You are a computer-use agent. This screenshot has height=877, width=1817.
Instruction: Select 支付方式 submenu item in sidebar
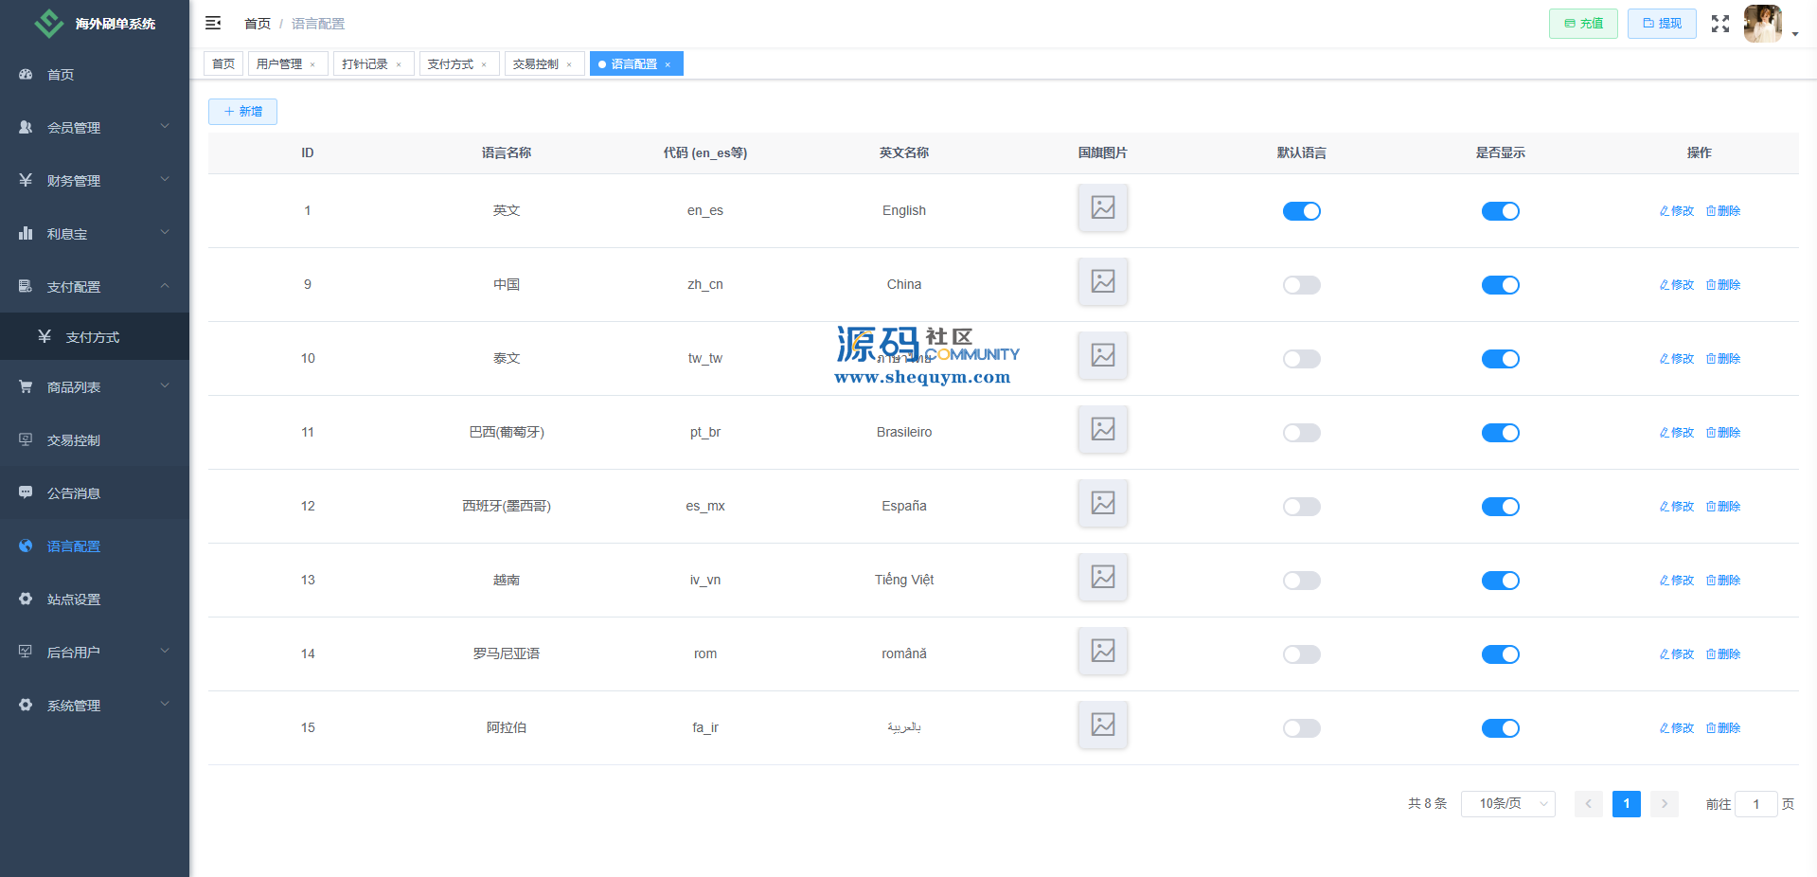click(x=93, y=337)
